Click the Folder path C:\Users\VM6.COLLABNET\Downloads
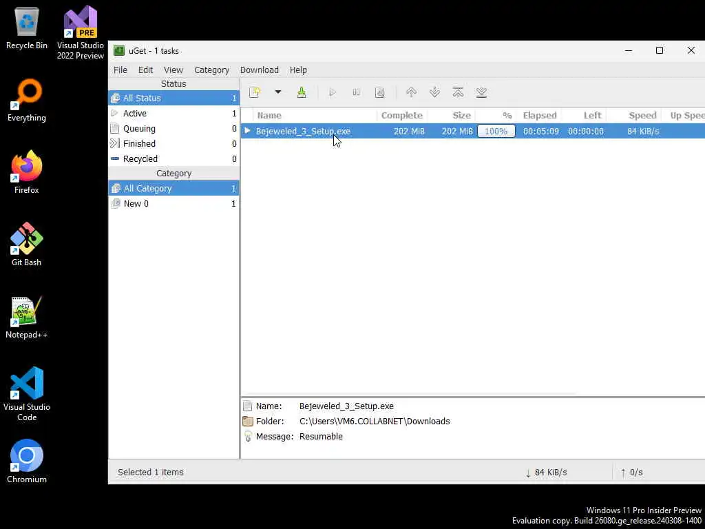Screen dimensions: 705x529 375,422
